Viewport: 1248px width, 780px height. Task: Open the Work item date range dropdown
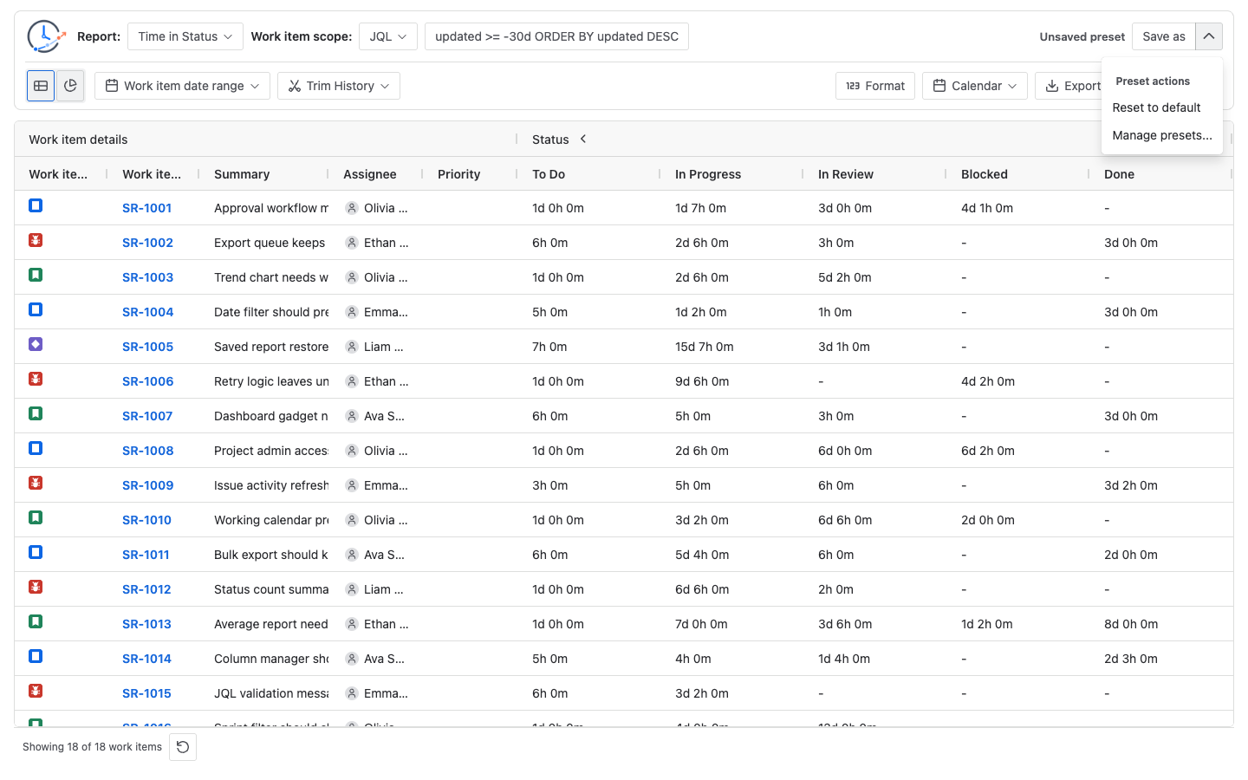(x=182, y=86)
